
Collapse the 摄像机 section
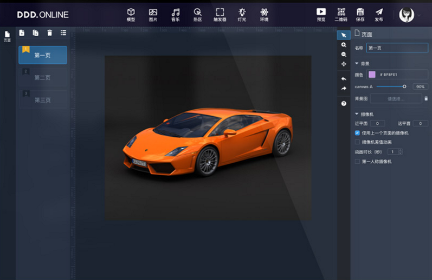pyautogui.click(x=357, y=115)
